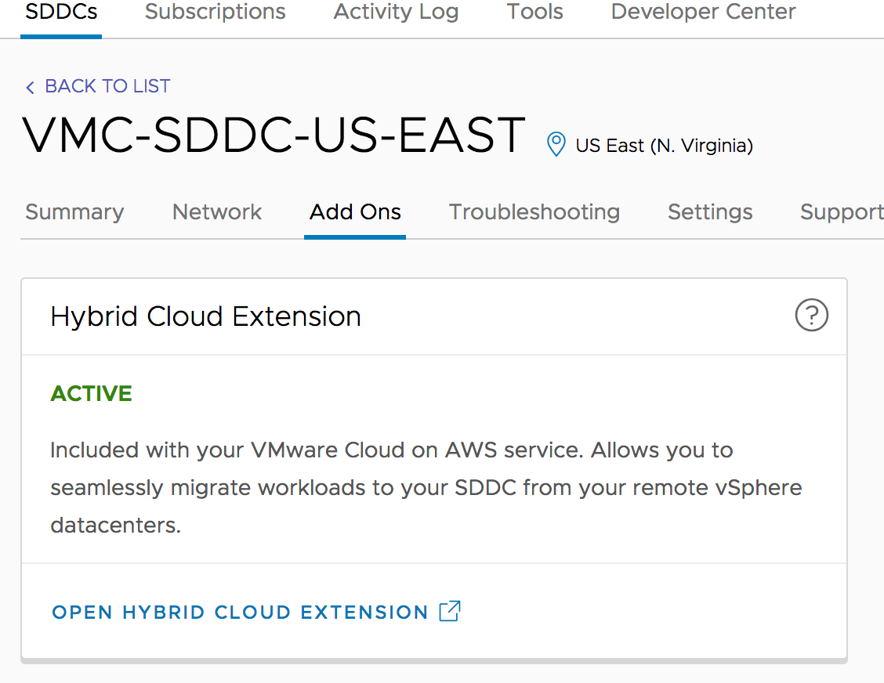The height and width of the screenshot is (683, 884).
Task: Navigate to the SDDCs menu item
Action: pos(61,12)
